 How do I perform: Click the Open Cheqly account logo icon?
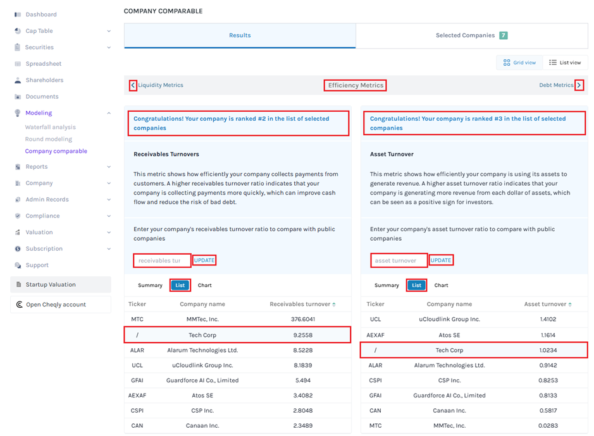click(x=18, y=305)
